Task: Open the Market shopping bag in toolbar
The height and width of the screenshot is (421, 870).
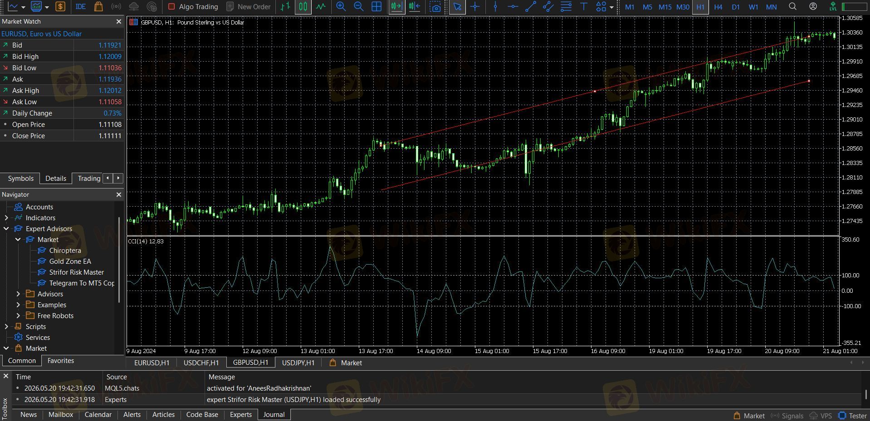Action: 98,7
